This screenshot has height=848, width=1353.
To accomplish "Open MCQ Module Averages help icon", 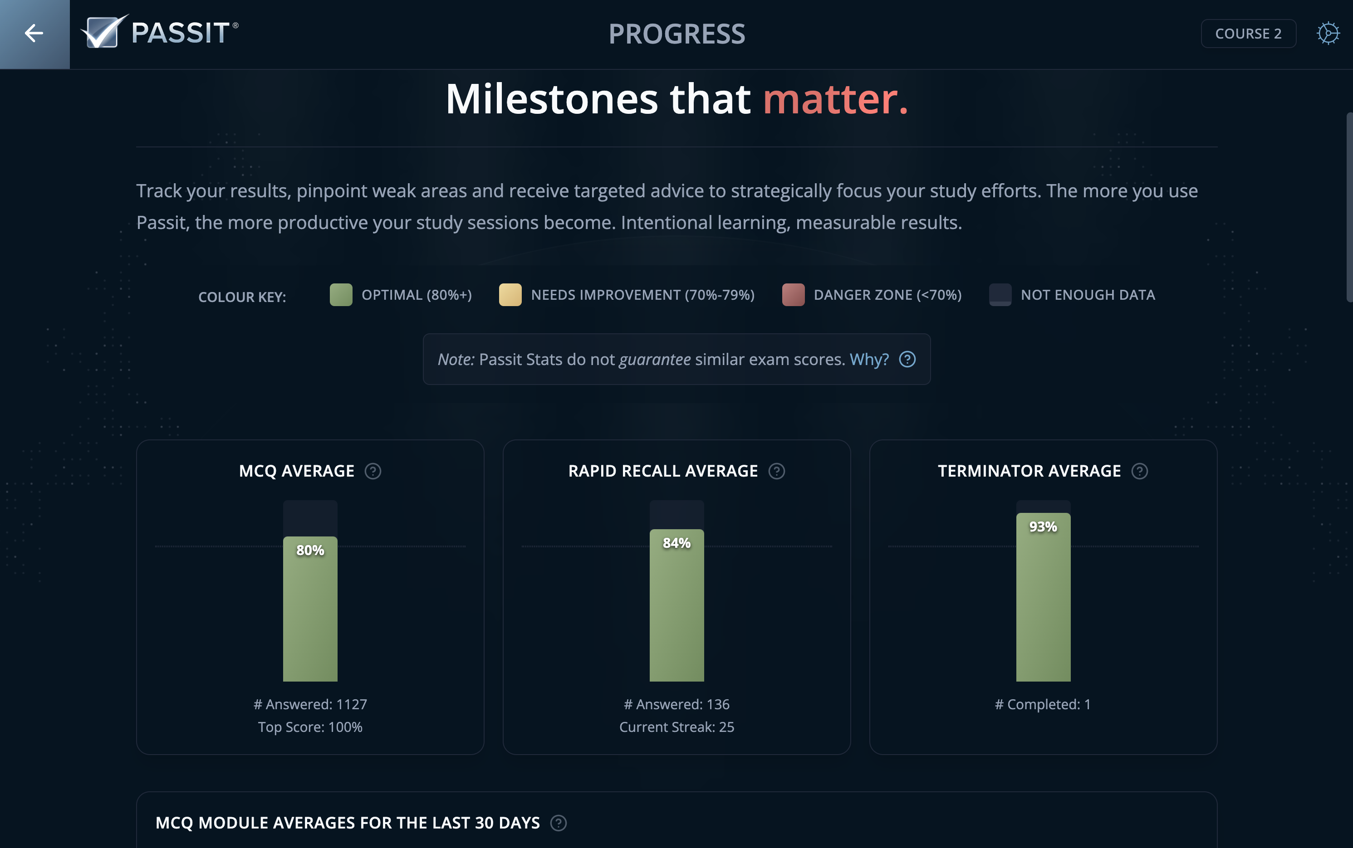I will pyautogui.click(x=559, y=823).
